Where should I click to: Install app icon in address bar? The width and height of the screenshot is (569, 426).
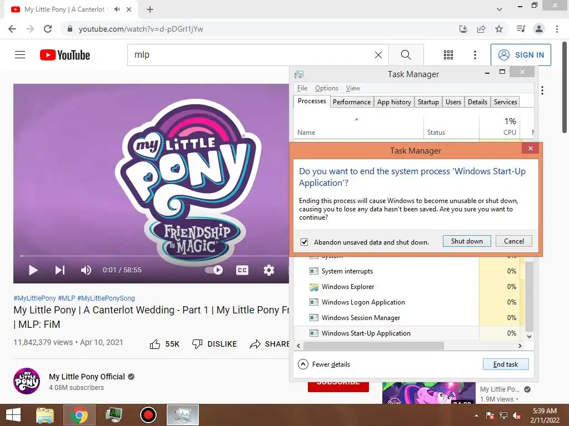click(463, 29)
